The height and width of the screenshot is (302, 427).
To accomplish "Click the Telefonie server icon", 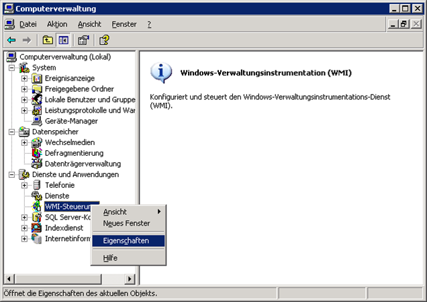I will click(37, 185).
